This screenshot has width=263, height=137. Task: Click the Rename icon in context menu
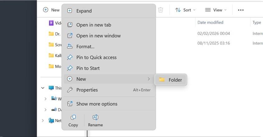tap(96, 117)
